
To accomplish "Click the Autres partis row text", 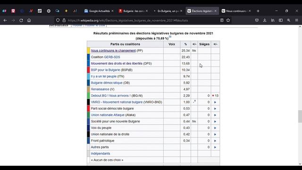I will [100, 147].
